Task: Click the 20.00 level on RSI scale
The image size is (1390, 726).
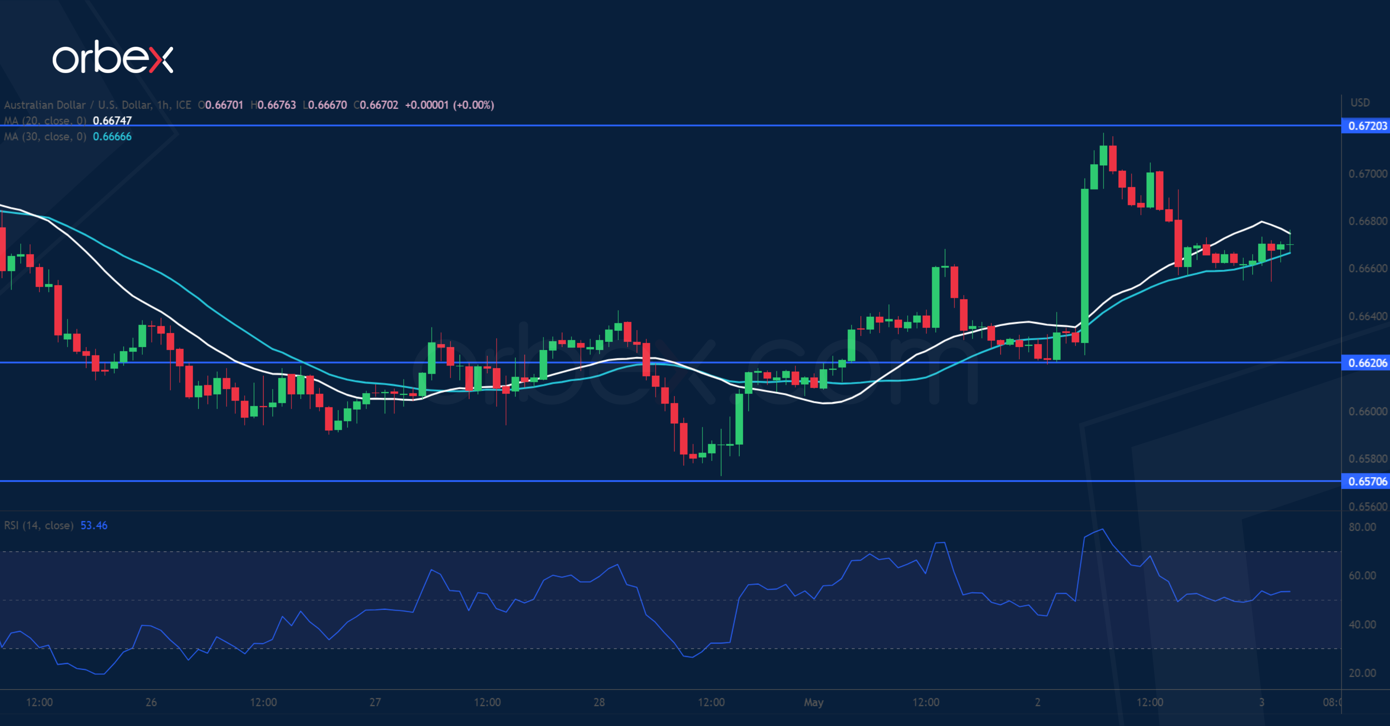Action: coord(1362,673)
